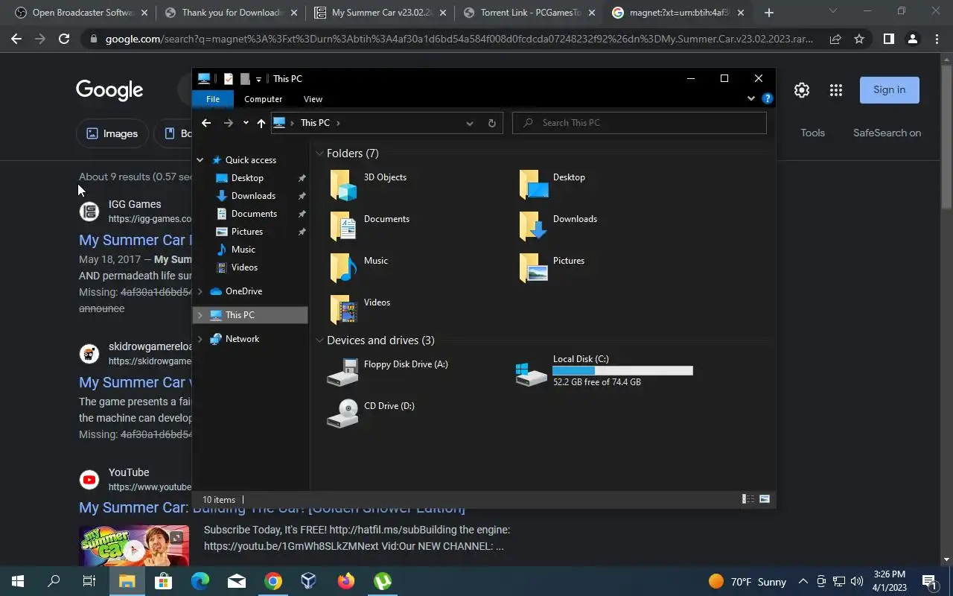Click the Images filter chip
Screen dimensions: 953x596
click(112, 133)
